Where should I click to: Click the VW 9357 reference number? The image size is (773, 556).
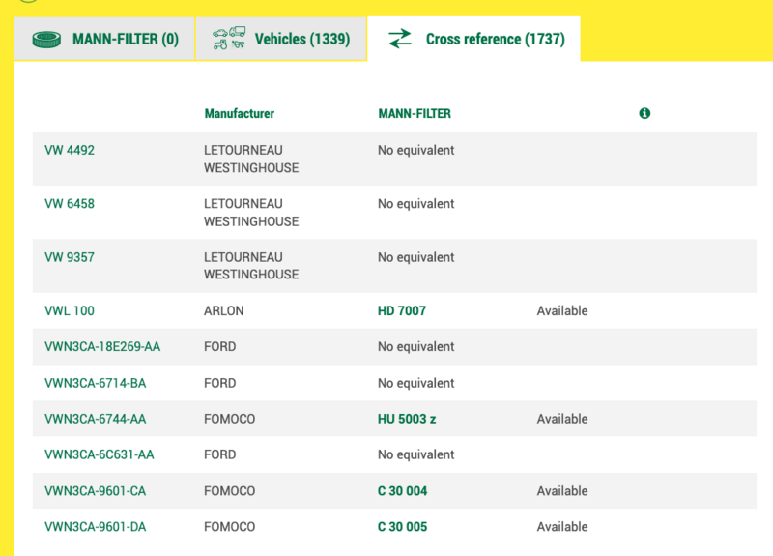point(70,257)
